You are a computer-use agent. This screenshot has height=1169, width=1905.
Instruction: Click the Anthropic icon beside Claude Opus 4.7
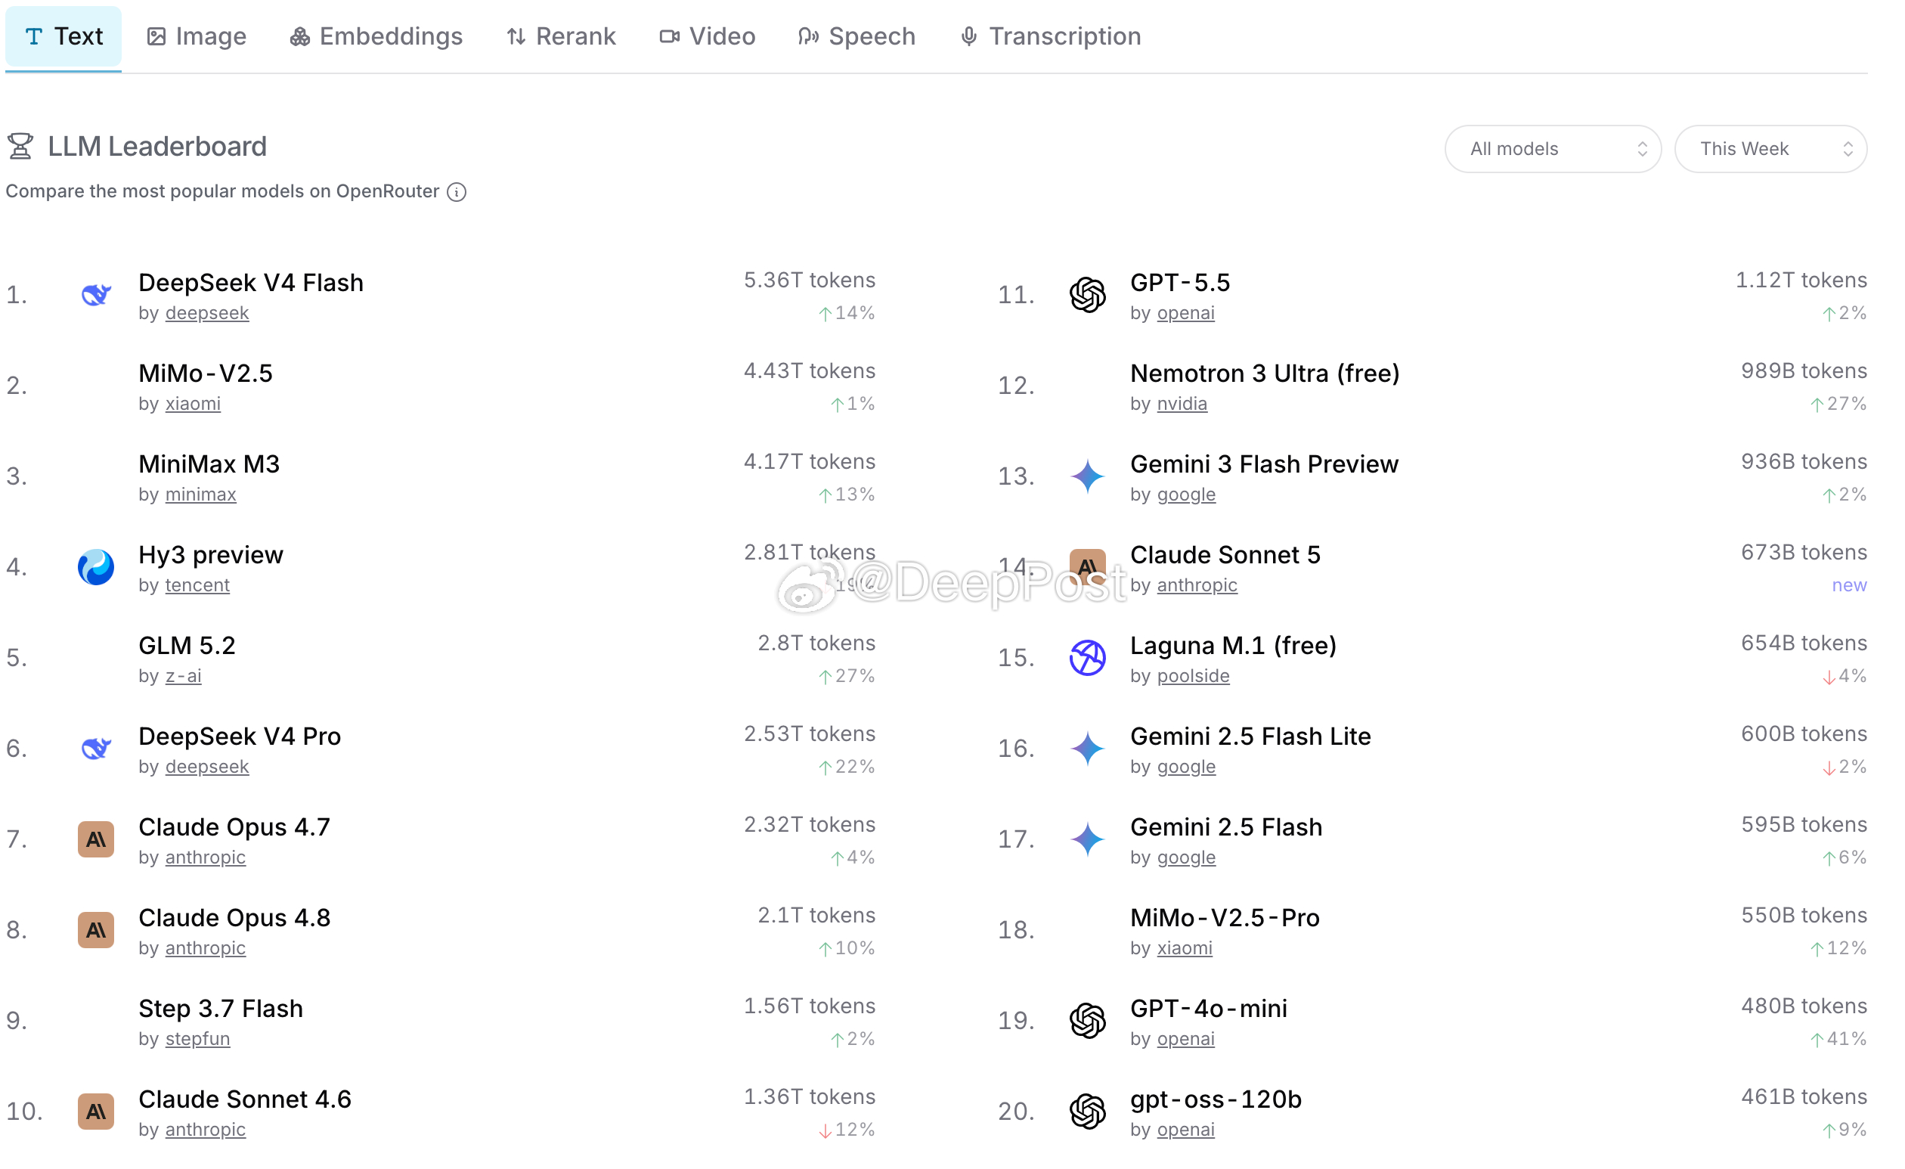96,839
